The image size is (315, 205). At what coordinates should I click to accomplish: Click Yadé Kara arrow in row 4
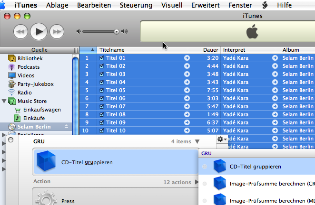click(275, 82)
